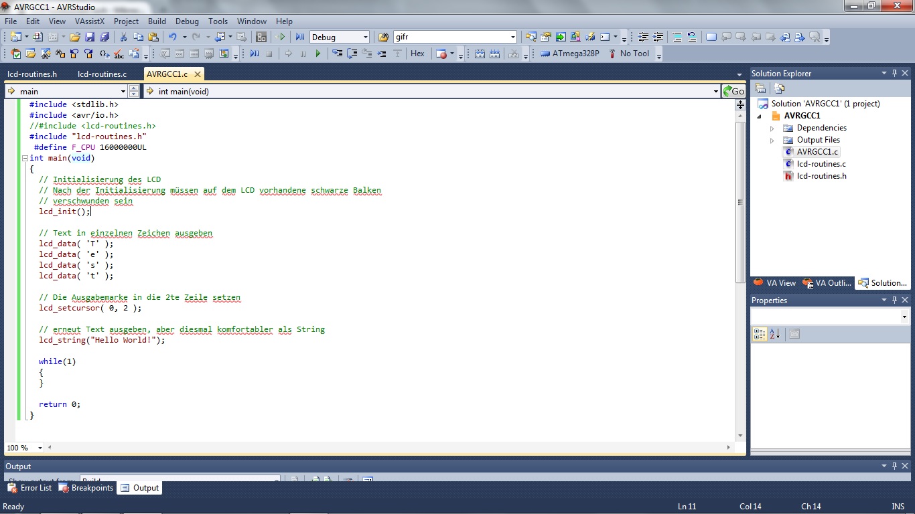Select AVRGCC1.c file in Solution Explorer

817,152
